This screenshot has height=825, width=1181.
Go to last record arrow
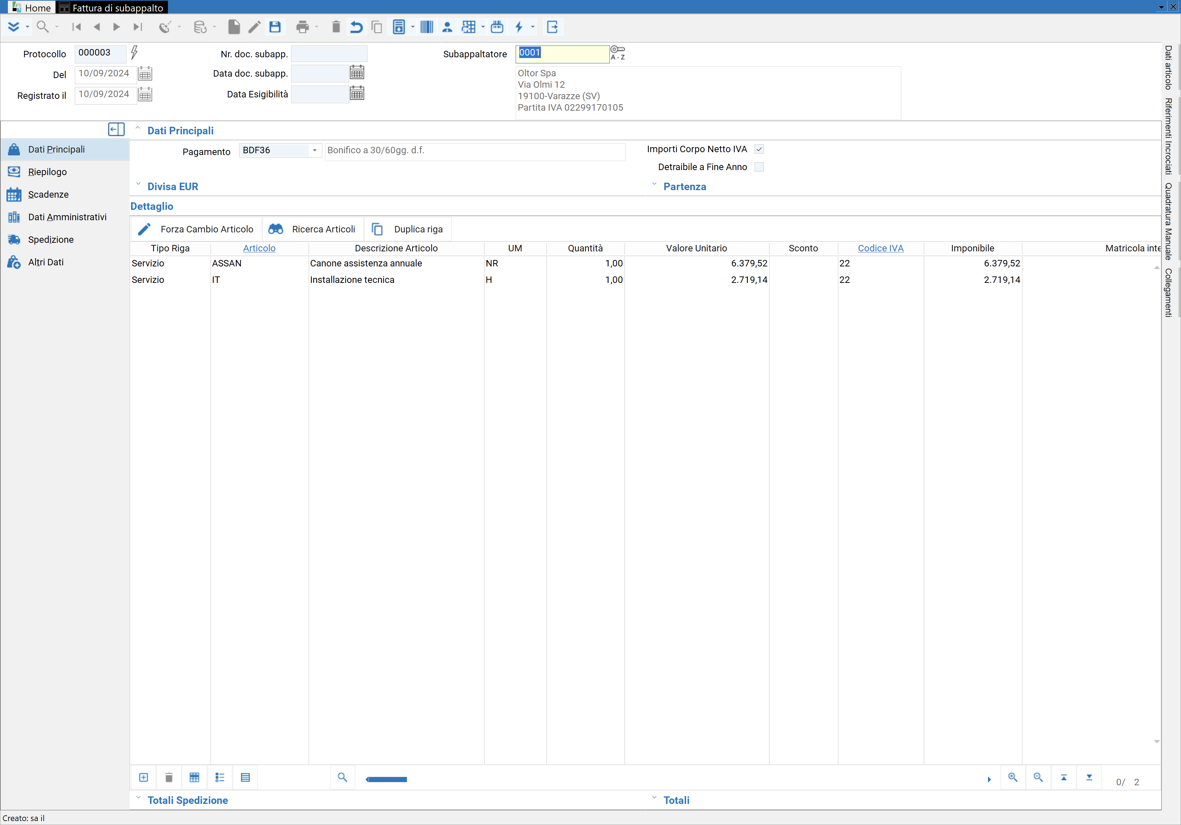coord(138,27)
